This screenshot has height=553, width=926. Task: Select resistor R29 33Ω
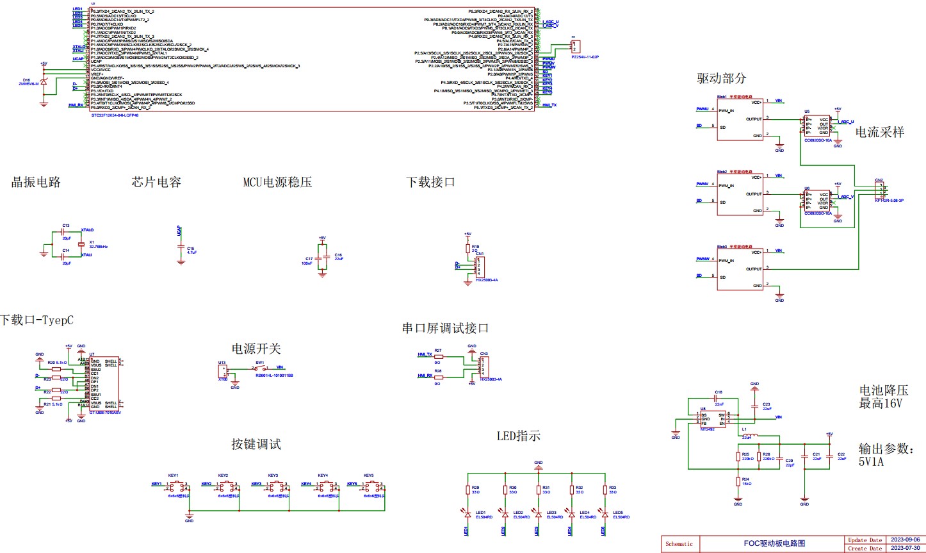468,490
